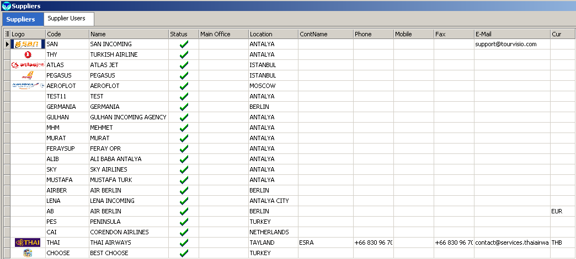The height and width of the screenshot is (259, 576).
Task: Toggle status checkmark for GERMANIA
Action: 184,107
